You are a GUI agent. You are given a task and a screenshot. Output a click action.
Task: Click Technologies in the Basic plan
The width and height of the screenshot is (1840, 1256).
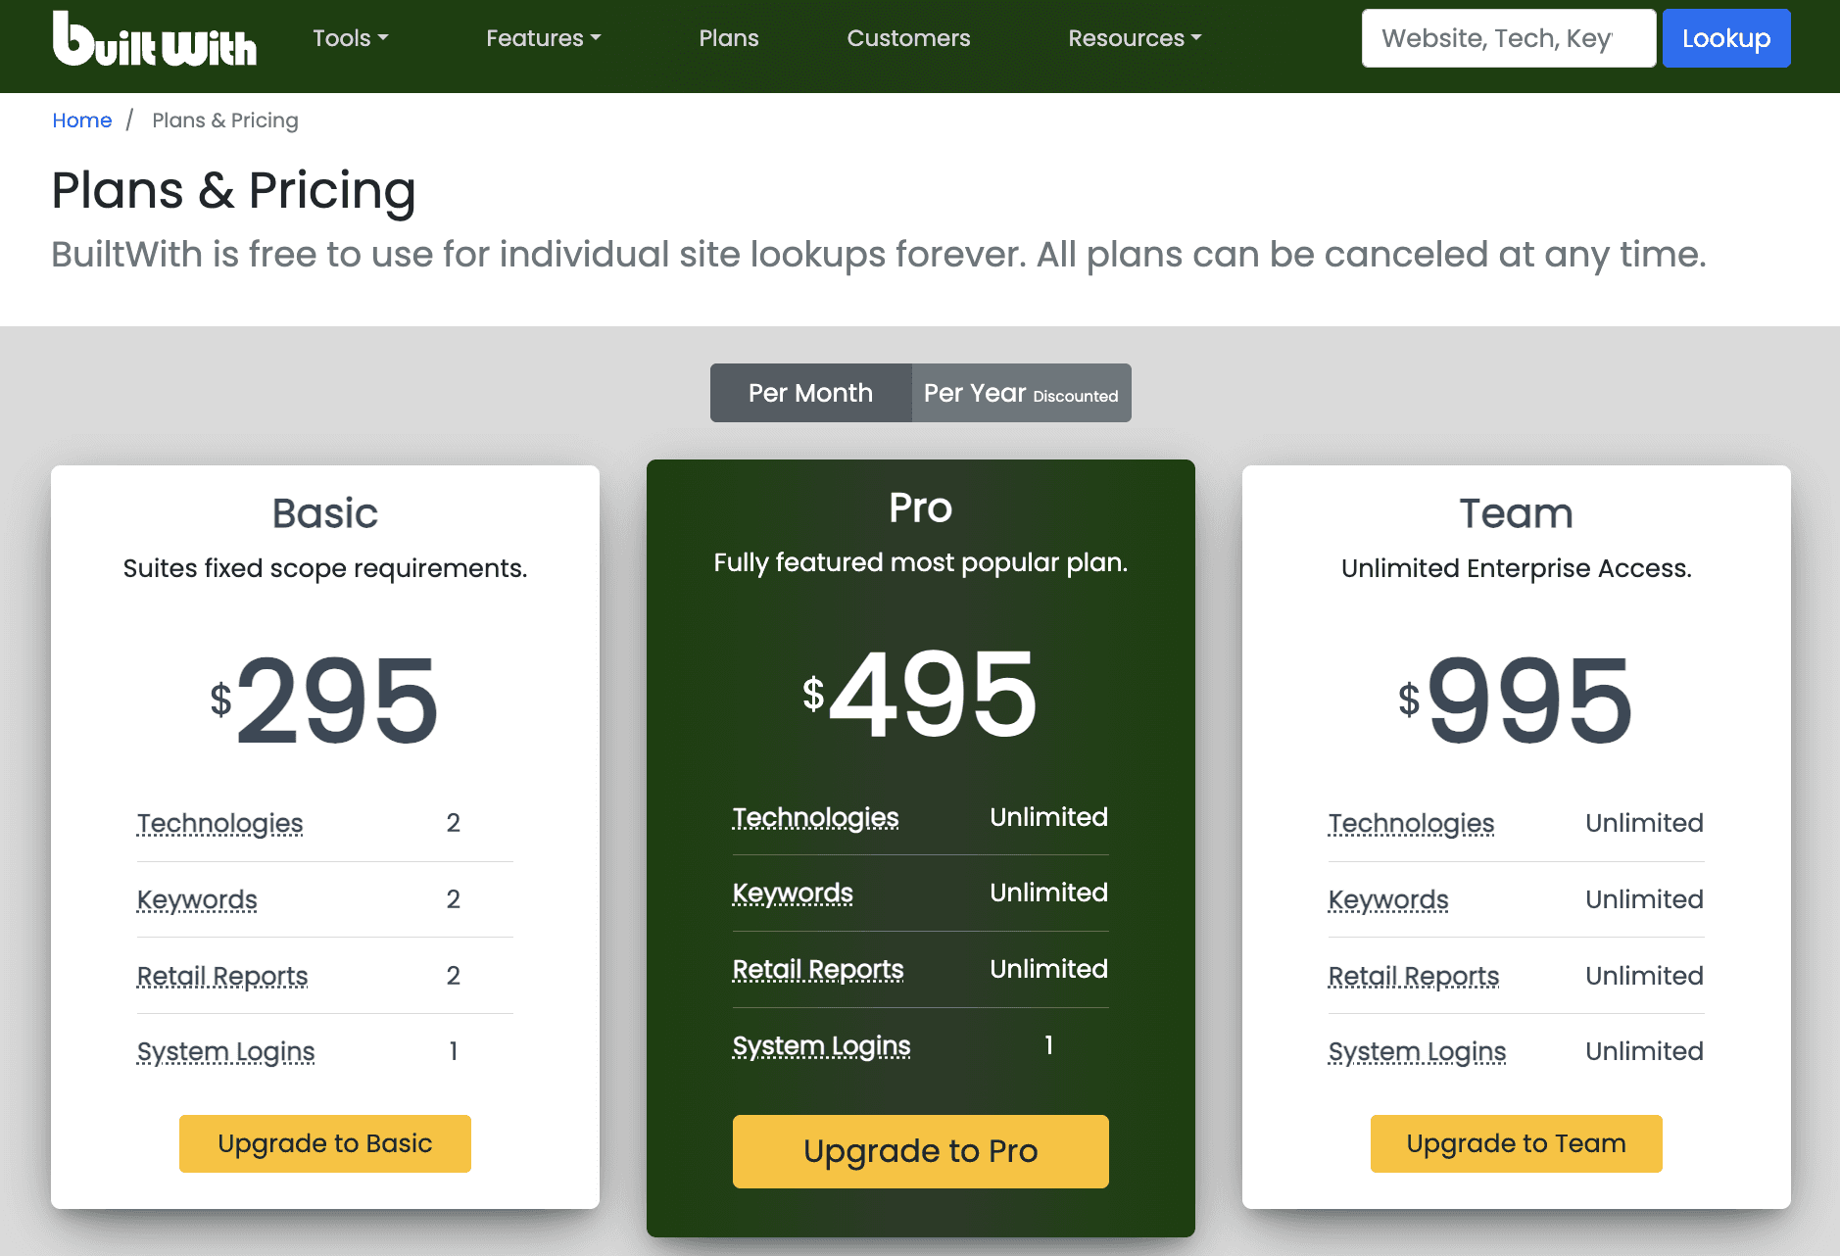pos(220,824)
